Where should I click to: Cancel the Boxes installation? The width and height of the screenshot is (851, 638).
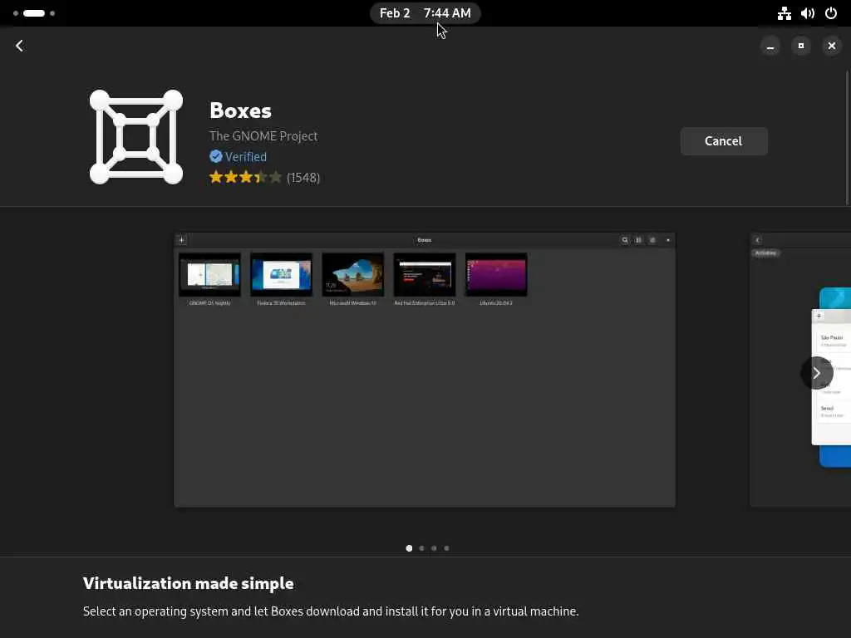724,141
